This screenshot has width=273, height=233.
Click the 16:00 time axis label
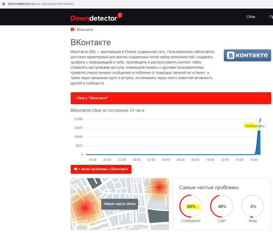click(x=254, y=160)
